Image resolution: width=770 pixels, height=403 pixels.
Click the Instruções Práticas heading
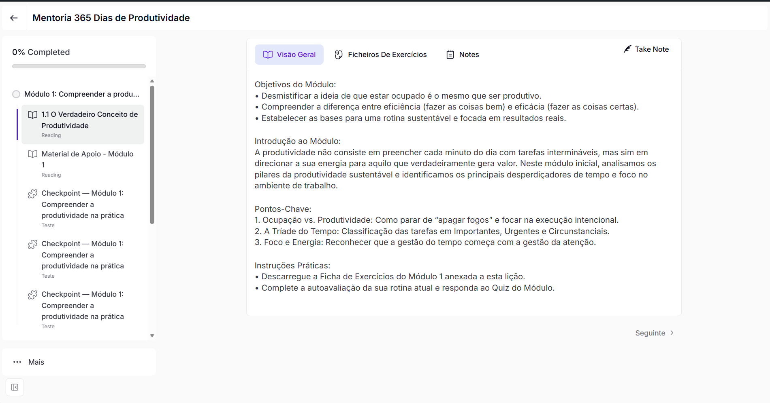[292, 266]
